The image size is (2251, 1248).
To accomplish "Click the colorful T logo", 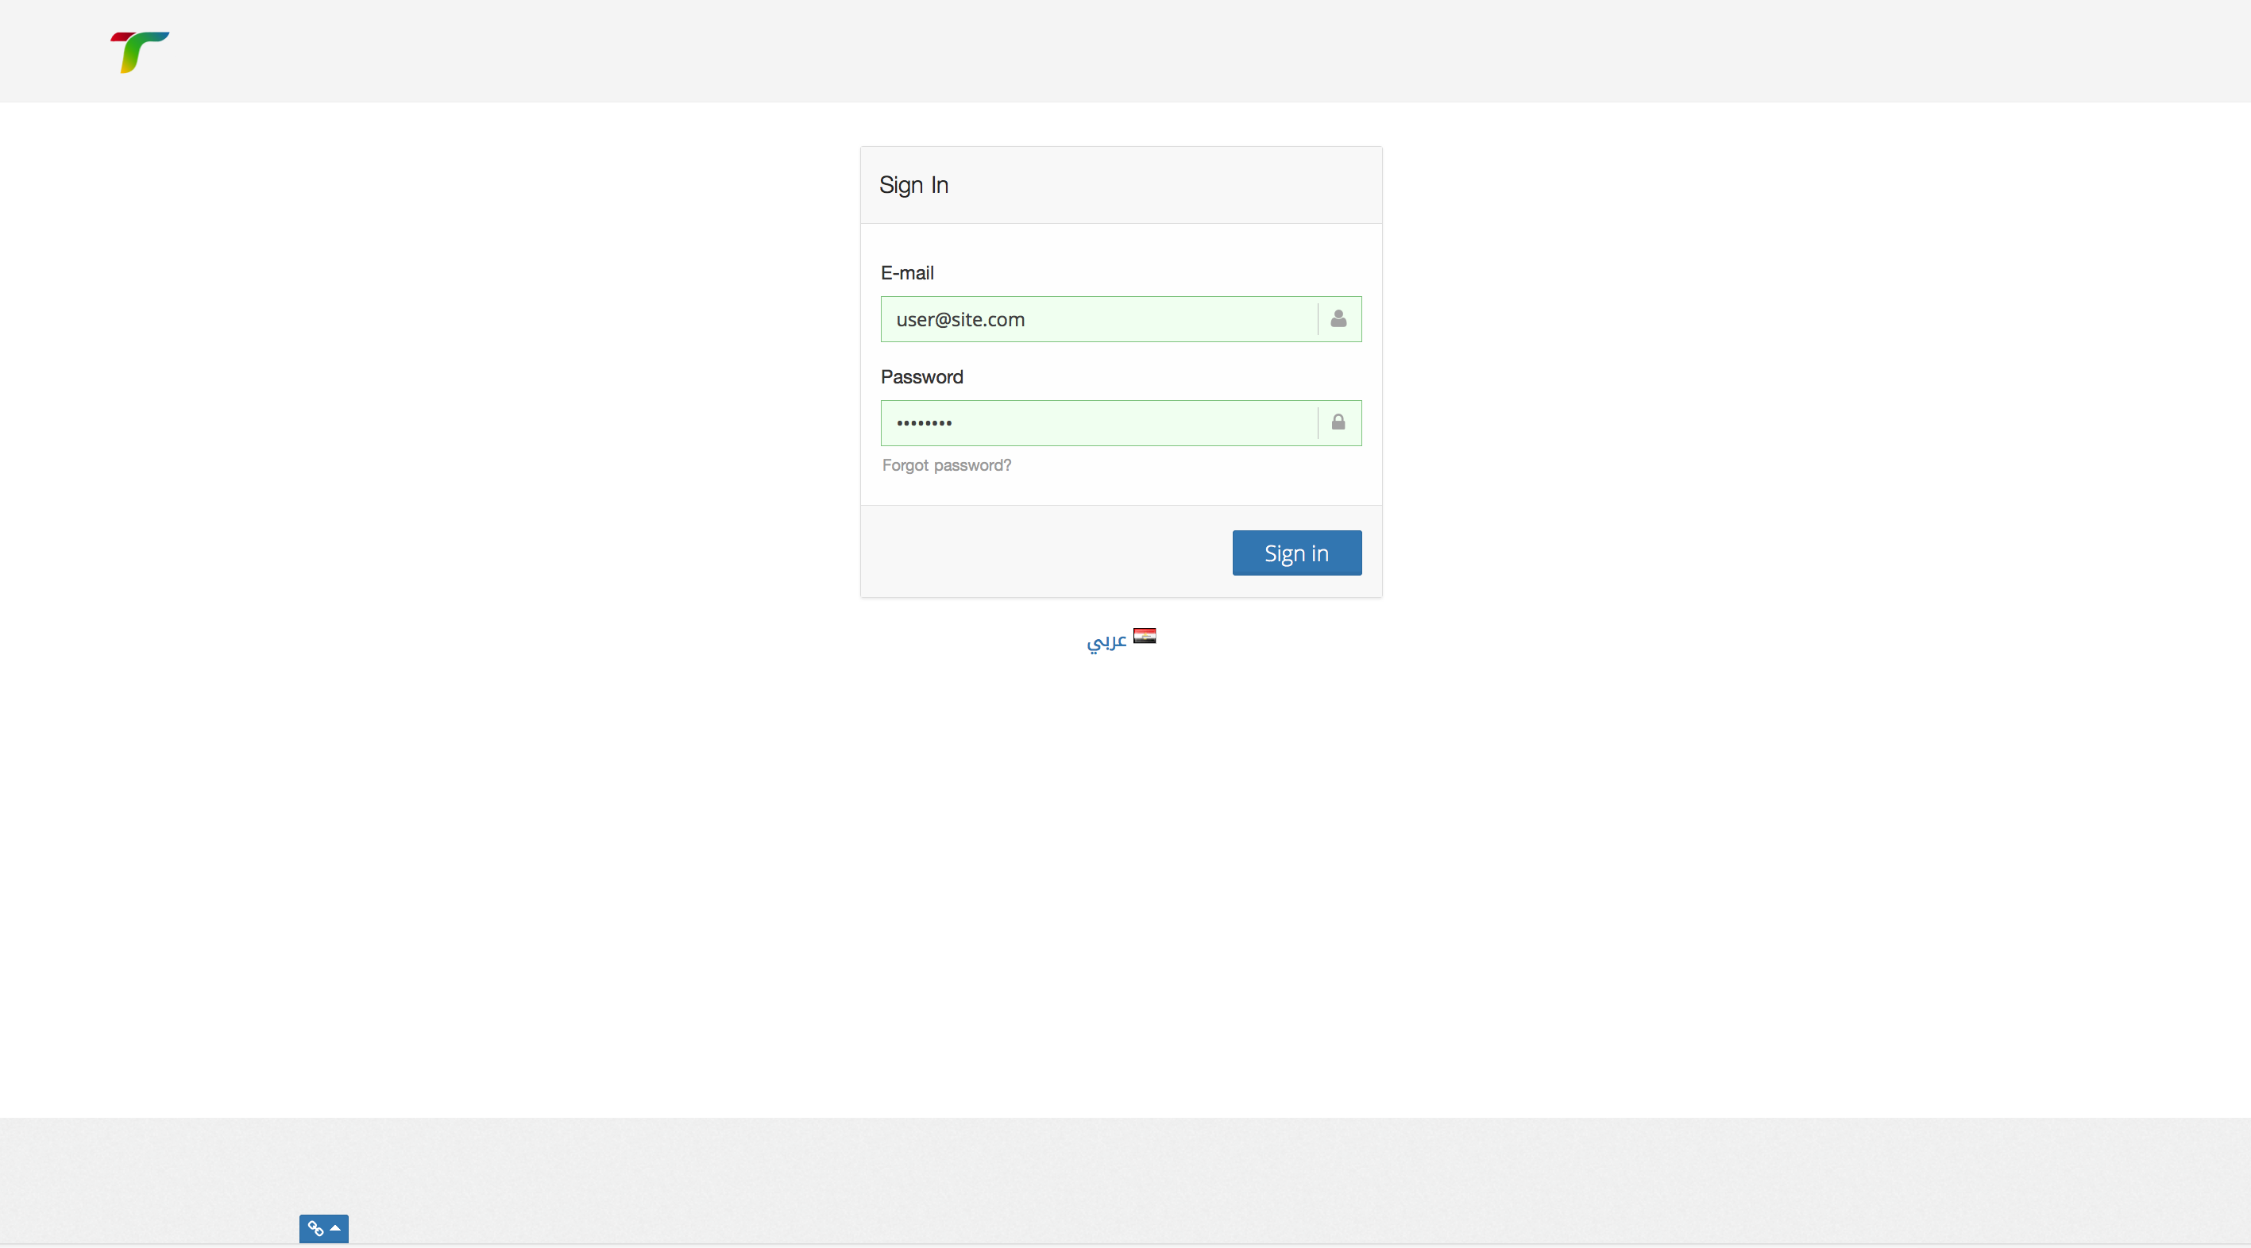I will click(140, 52).
